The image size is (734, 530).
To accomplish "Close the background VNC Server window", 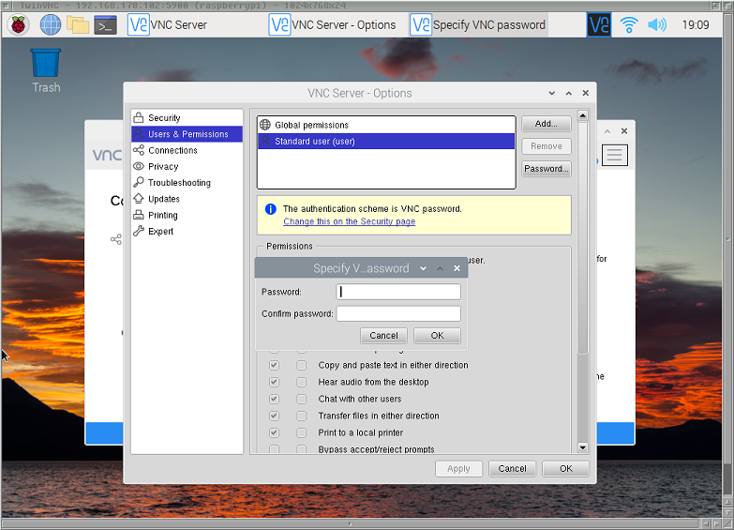I will 624,131.
